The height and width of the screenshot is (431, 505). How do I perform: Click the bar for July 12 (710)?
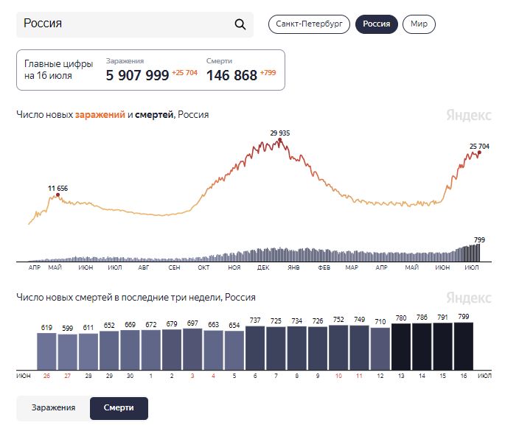[380, 349]
